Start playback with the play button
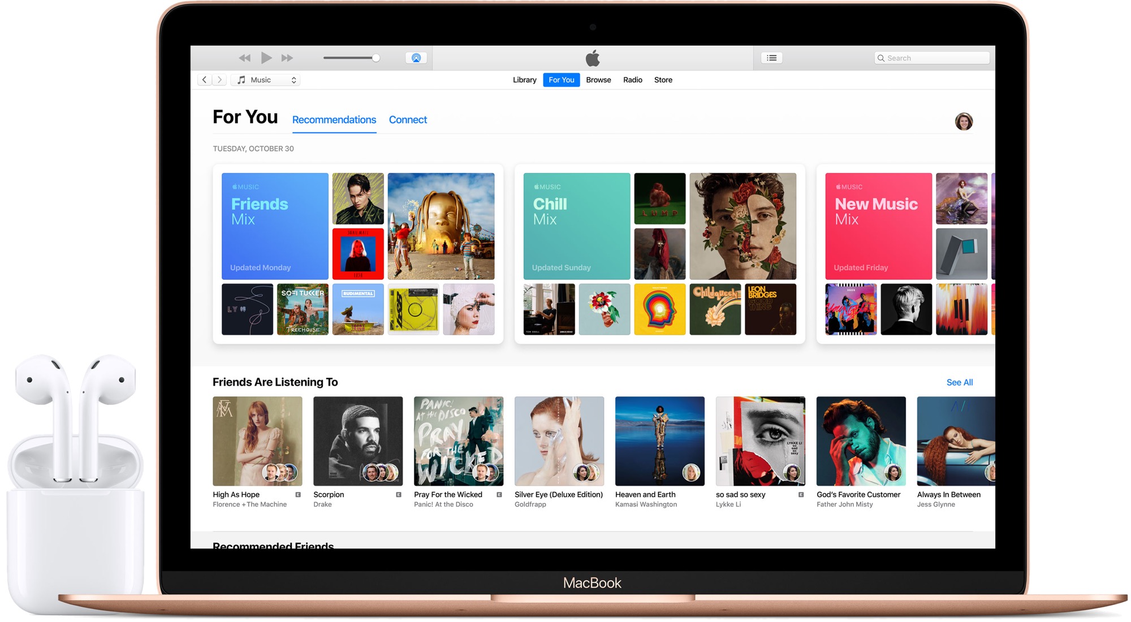 pos(266,58)
